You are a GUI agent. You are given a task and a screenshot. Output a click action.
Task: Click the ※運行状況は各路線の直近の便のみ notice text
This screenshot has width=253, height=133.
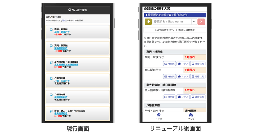175,42
